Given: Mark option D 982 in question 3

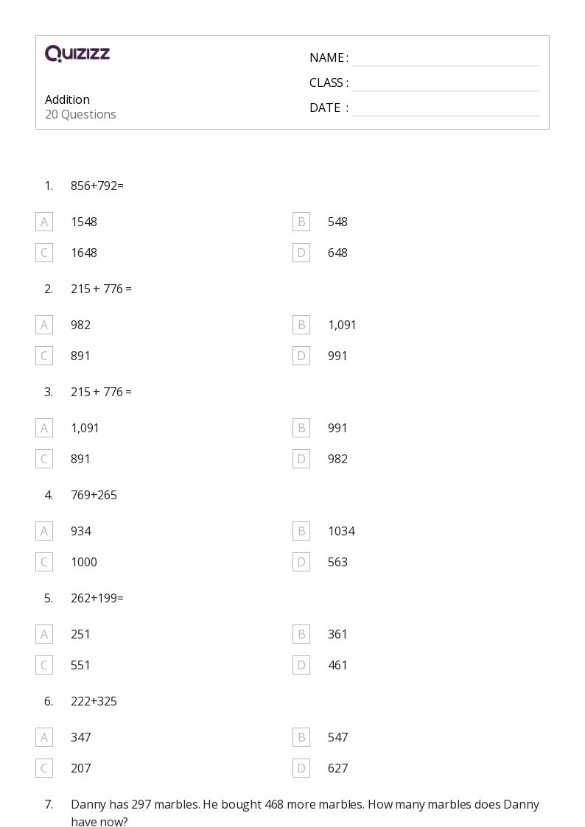Looking at the screenshot, I should [301, 459].
